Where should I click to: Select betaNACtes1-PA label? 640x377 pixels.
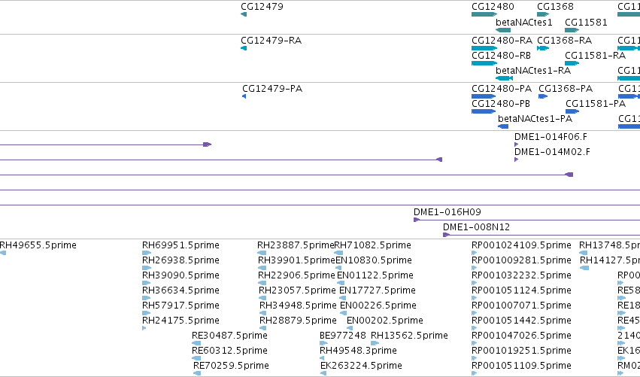point(535,119)
